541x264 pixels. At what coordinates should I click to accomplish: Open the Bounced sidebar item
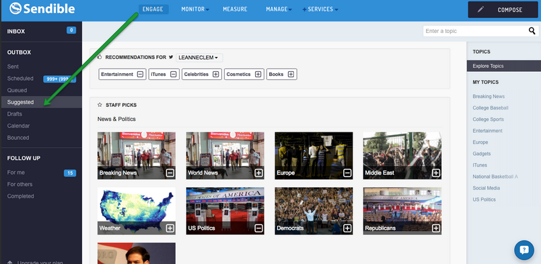18,138
